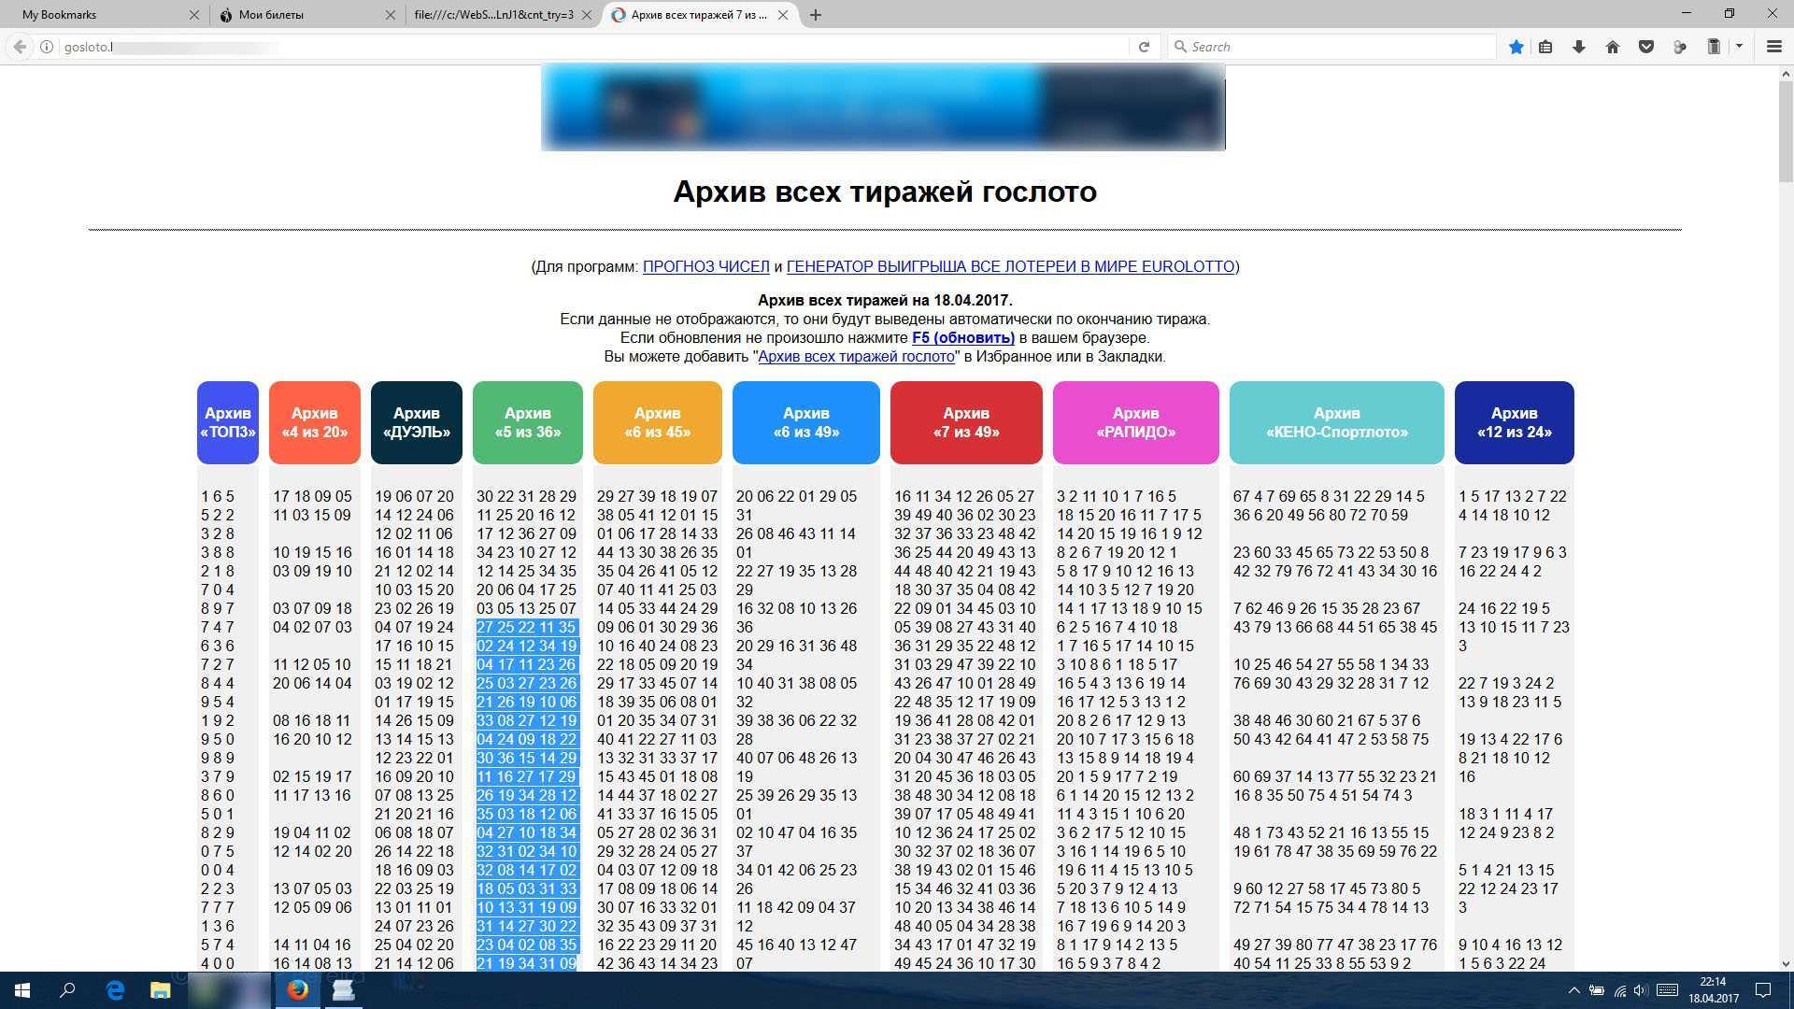
Task: Open the Архив «5 из 36» button
Action: pos(528,422)
